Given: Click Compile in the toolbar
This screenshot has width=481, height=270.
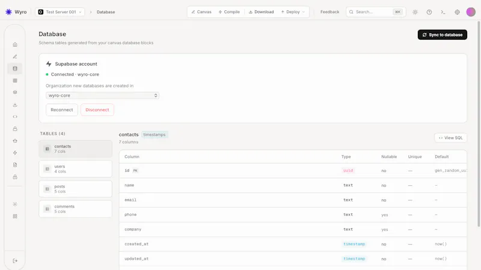Looking at the screenshot, I should coord(229,12).
